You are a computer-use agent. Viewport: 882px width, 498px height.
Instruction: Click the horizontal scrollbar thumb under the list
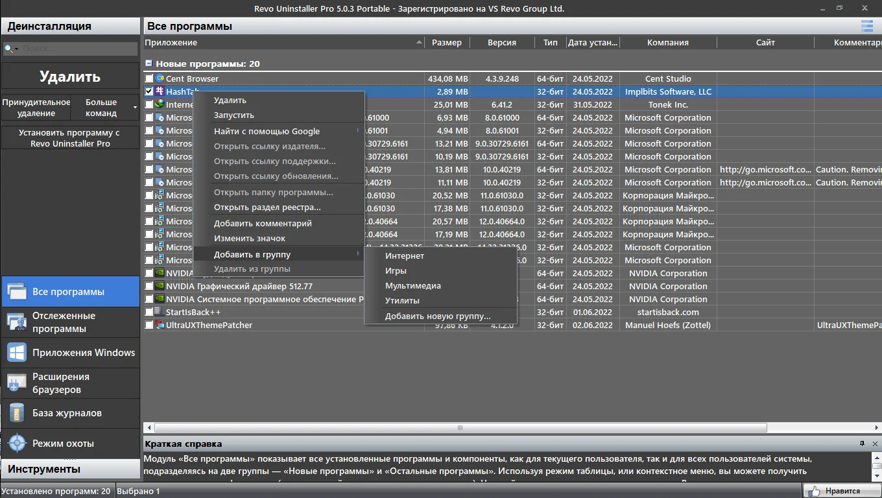click(460, 428)
